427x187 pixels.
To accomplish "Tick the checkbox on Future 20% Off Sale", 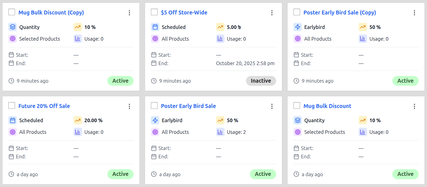I will pos(11,105).
